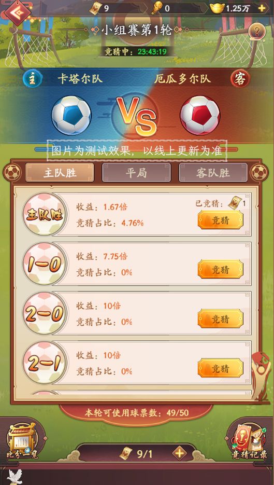Image resolution: width=274 pixels, height=485 pixels.
Task: Tap the white dove icon at bottom
Action: point(15,476)
